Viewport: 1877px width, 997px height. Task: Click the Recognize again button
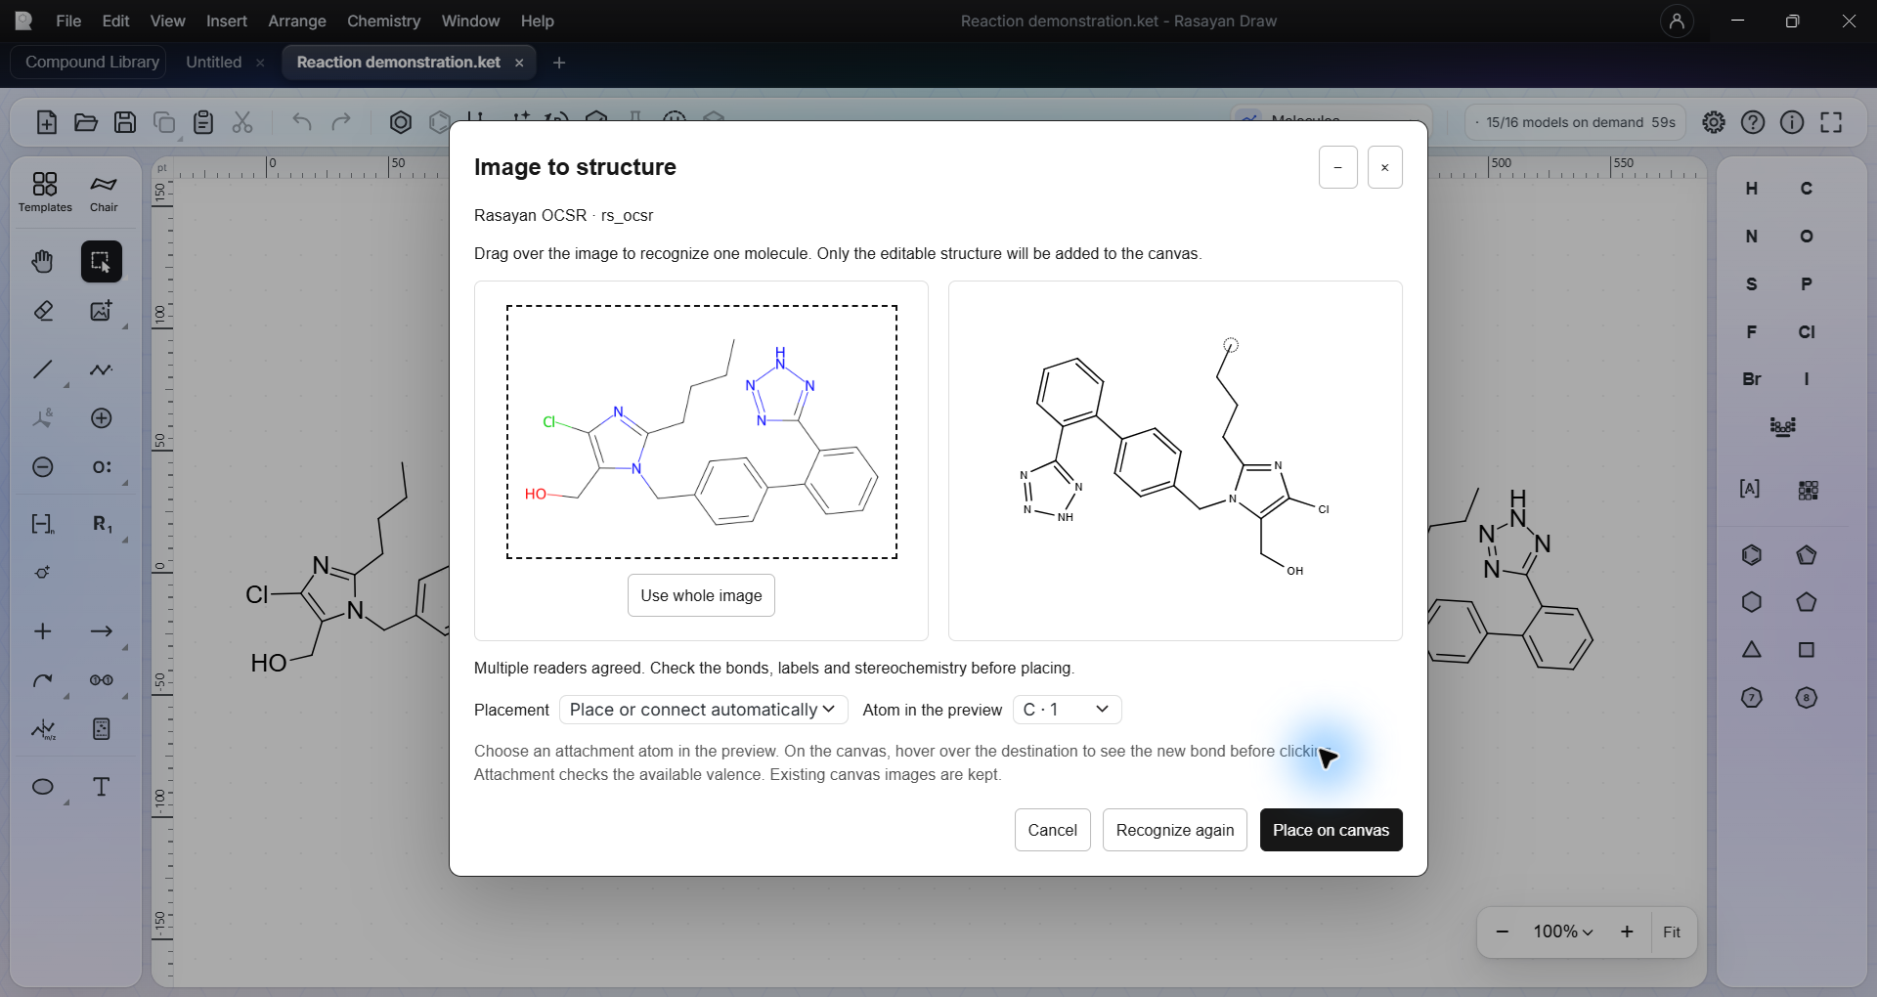pyautogui.click(x=1175, y=830)
